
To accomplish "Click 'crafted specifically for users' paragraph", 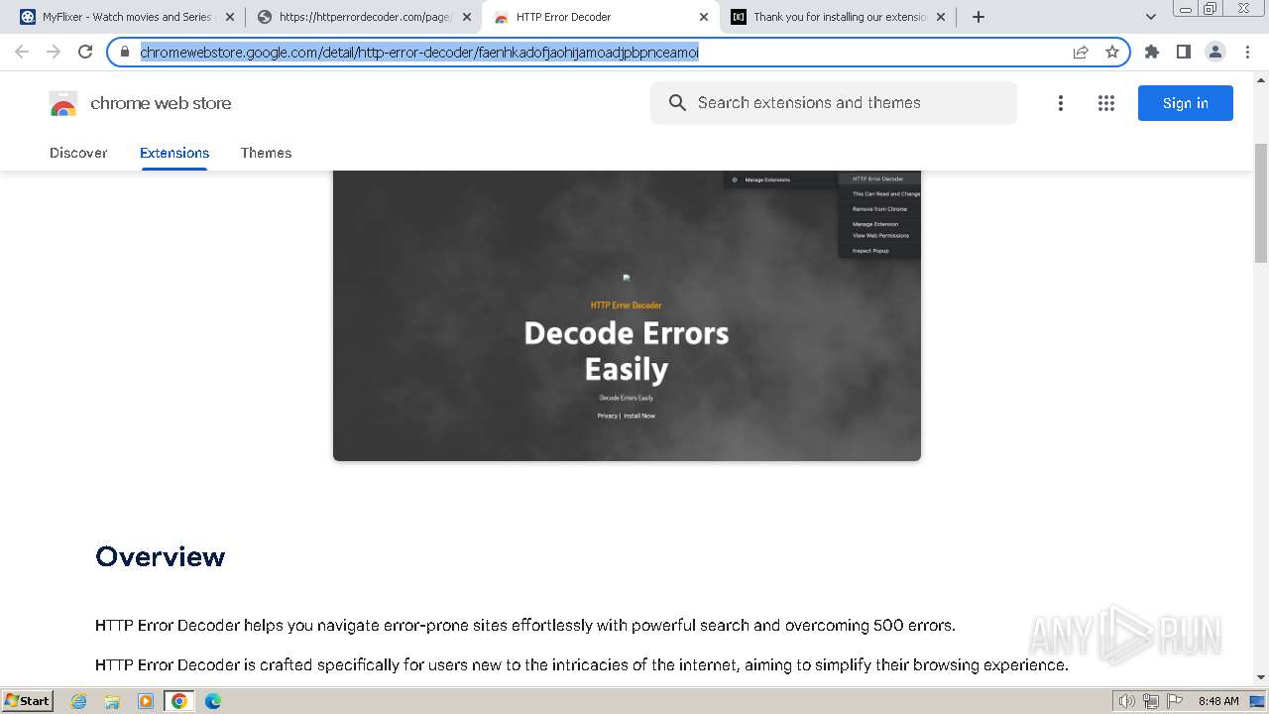I will pyautogui.click(x=582, y=665).
